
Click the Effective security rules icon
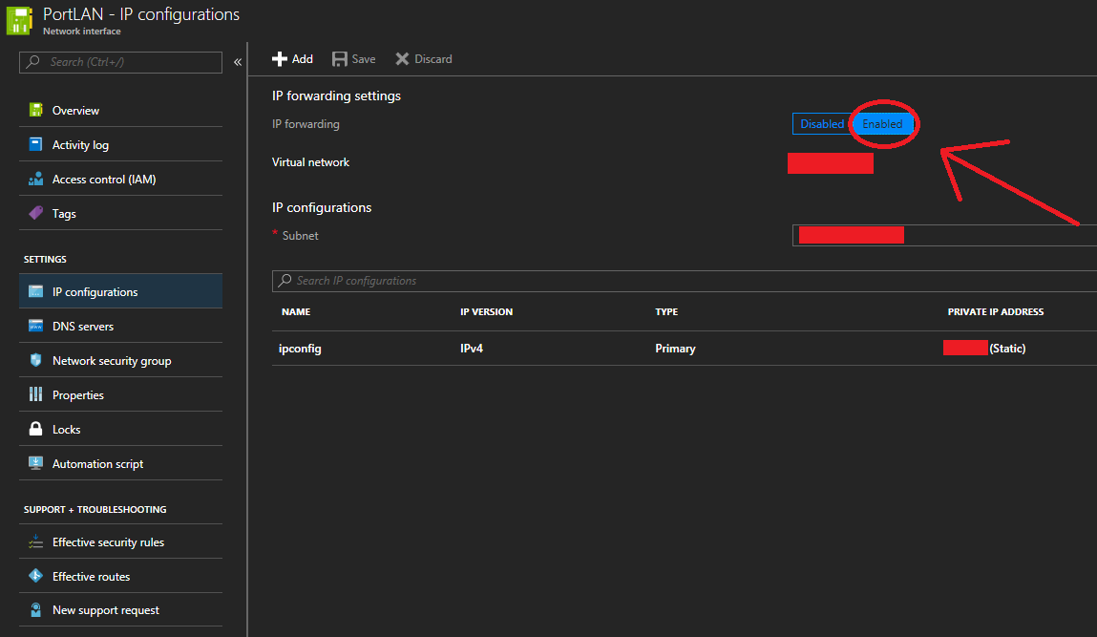(35, 541)
